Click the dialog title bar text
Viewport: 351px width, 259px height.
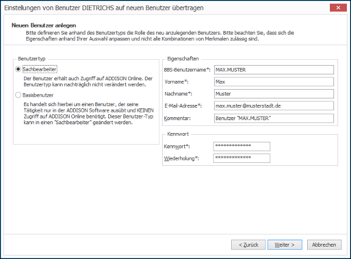click(104, 8)
